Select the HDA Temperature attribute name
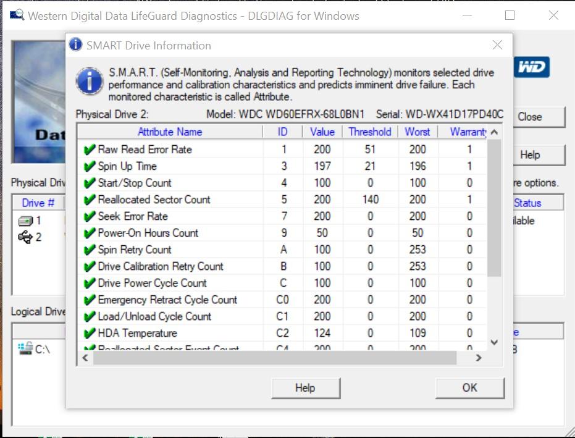575x438 pixels. [x=138, y=334]
